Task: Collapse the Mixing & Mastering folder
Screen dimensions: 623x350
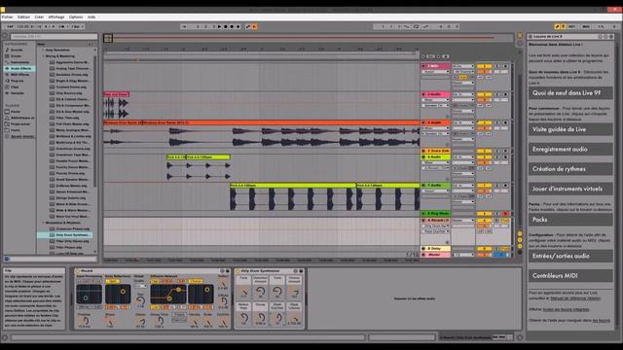Action: 43,56
